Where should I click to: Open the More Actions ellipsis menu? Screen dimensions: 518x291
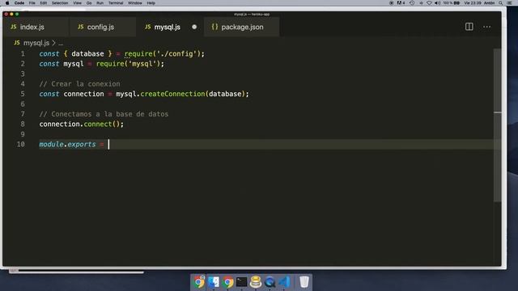pyautogui.click(x=486, y=27)
